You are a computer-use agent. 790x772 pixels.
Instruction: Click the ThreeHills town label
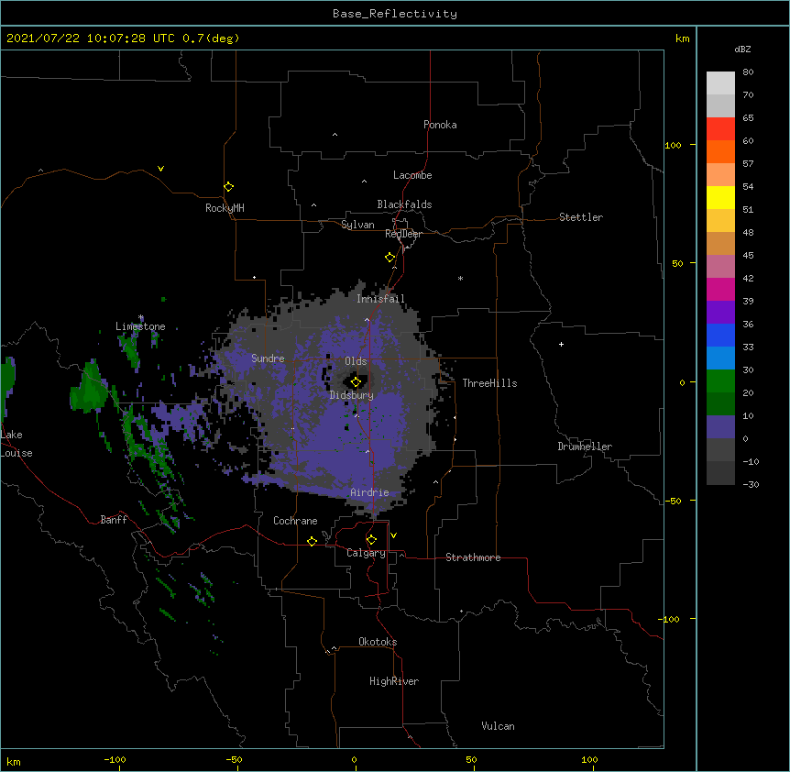point(489,383)
